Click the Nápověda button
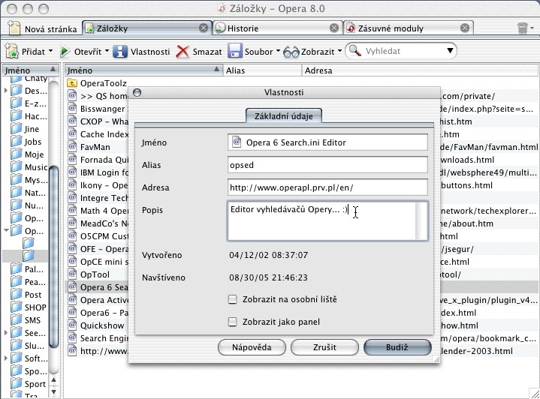Image resolution: width=540 pixels, height=399 pixels. point(252,347)
